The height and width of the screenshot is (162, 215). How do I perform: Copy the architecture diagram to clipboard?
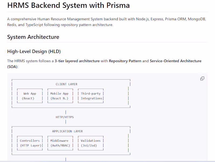pos(202,78)
